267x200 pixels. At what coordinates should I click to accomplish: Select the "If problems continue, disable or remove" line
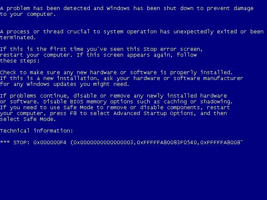coord(113,96)
